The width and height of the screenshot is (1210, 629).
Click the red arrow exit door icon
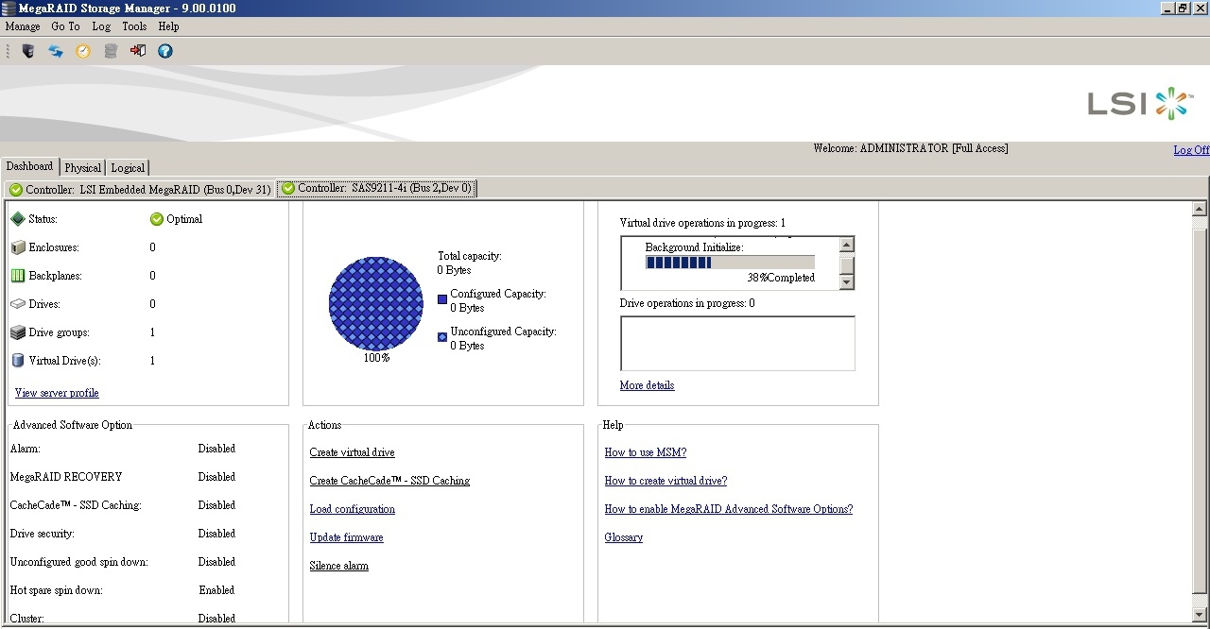138,51
